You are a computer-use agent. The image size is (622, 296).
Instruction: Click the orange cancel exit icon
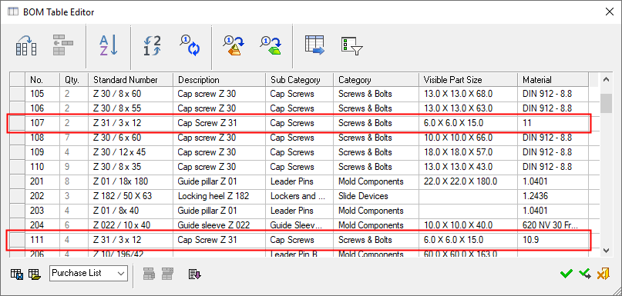(603, 274)
